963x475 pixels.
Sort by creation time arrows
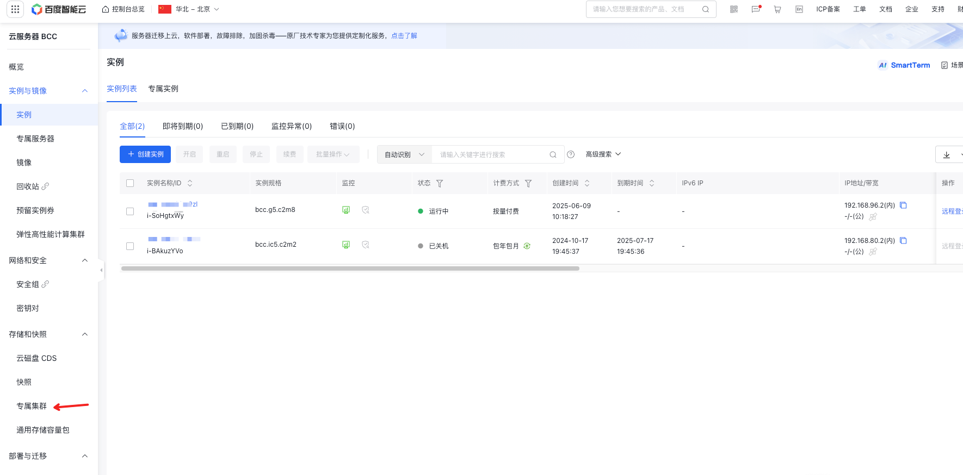coord(587,184)
